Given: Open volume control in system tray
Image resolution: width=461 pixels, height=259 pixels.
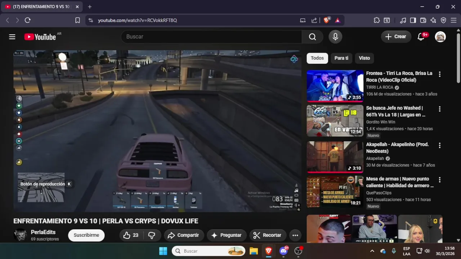Looking at the screenshot, I should click(x=427, y=251).
